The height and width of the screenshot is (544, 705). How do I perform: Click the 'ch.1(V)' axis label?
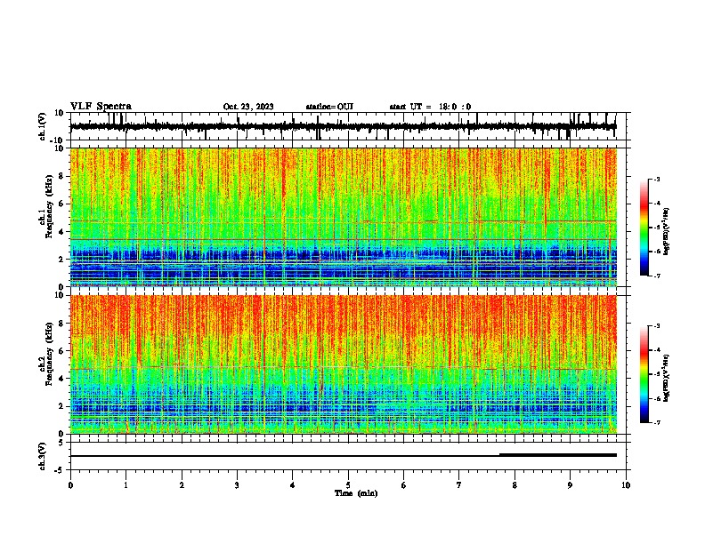[43, 126]
